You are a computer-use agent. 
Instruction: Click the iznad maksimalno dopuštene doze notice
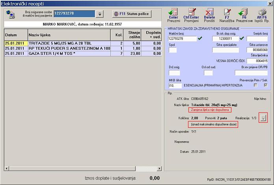213,124
